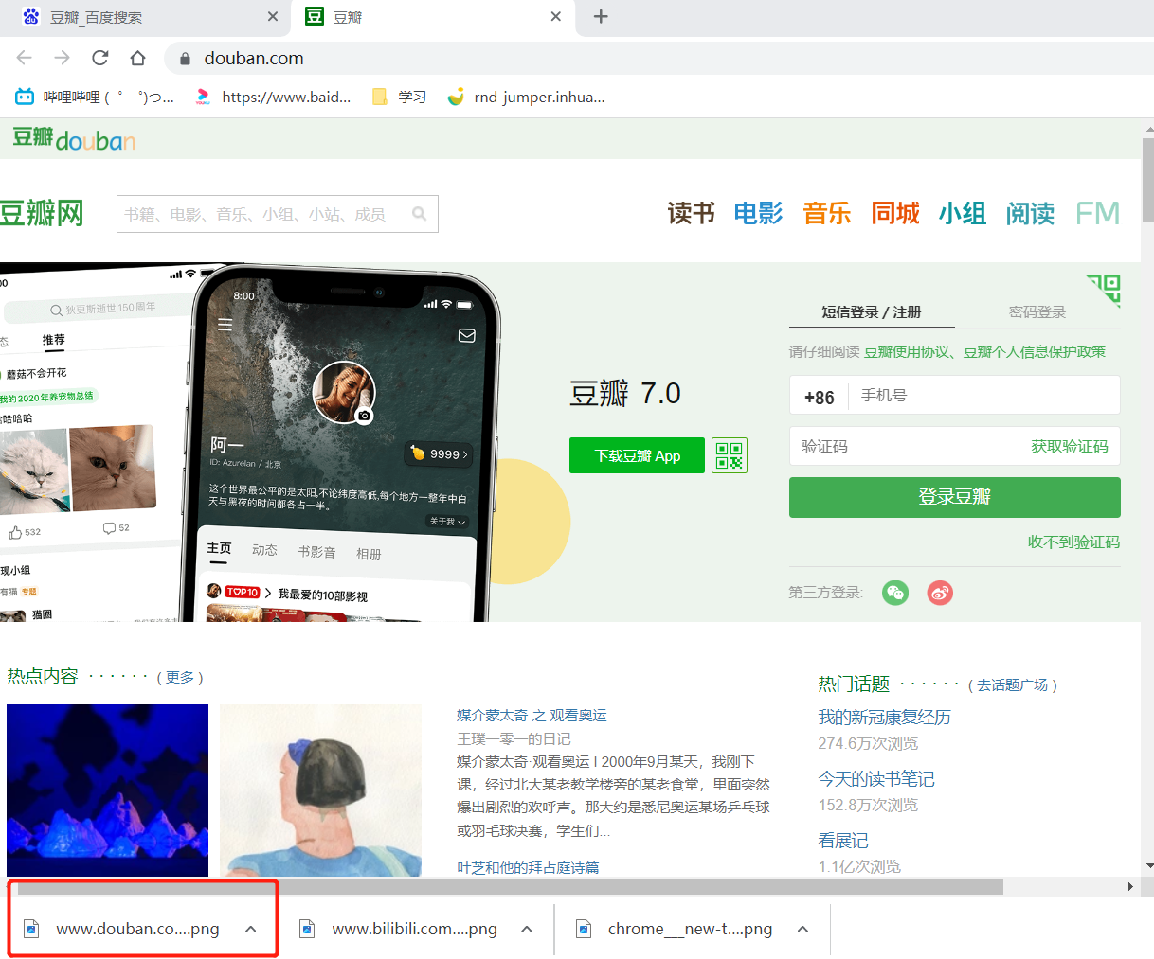The height and width of the screenshot is (959, 1154).
Task: Expand options for chrome__new-t....png download
Action: pyautogui.click(x=802, y=929)
